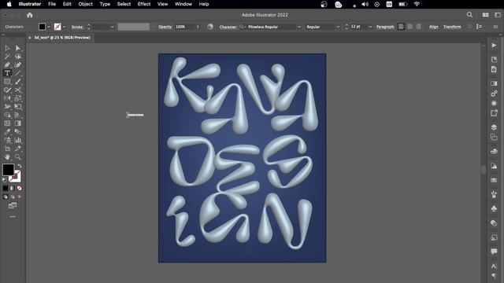Open the Effect menu
Screen dimensions: 504x283
[x=144, y=4]
